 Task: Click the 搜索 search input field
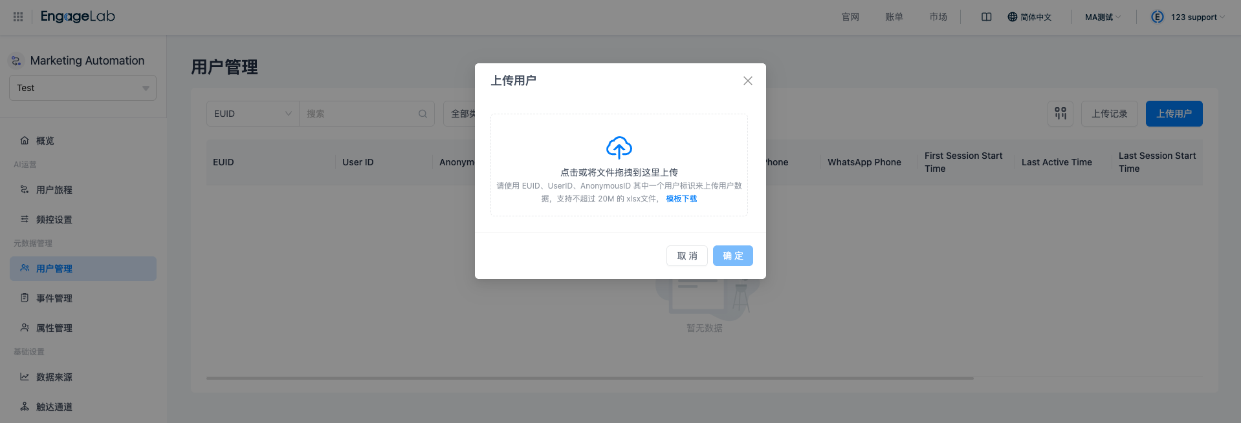point(359,114)
